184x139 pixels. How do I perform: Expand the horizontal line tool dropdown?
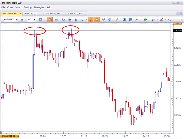click(x=149, y=19)
